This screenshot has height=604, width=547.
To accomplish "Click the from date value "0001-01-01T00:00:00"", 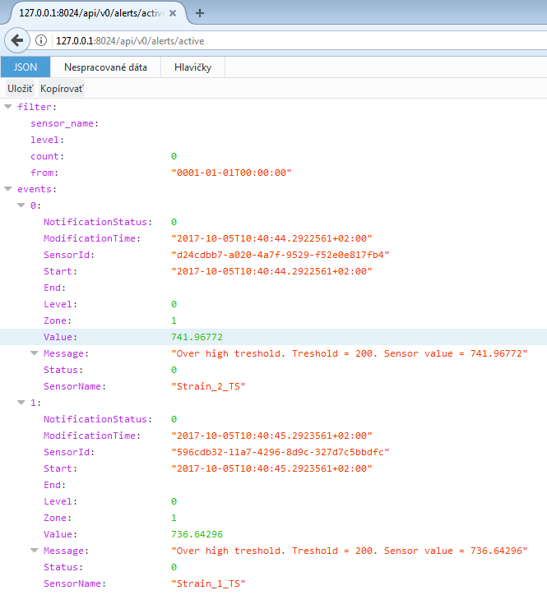I will coord(231,173).
